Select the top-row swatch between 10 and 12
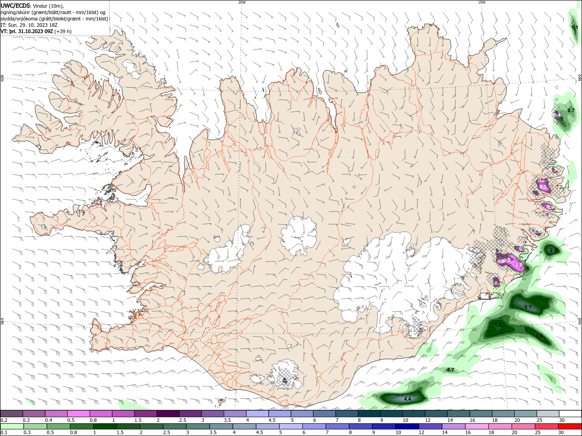Viewport: 582px width, 436px height. point(413,413)
